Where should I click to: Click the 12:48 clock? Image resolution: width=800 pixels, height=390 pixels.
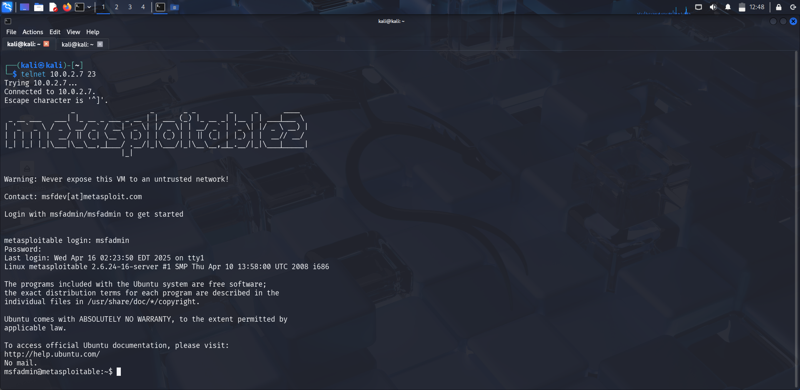(x=757, y=7)
